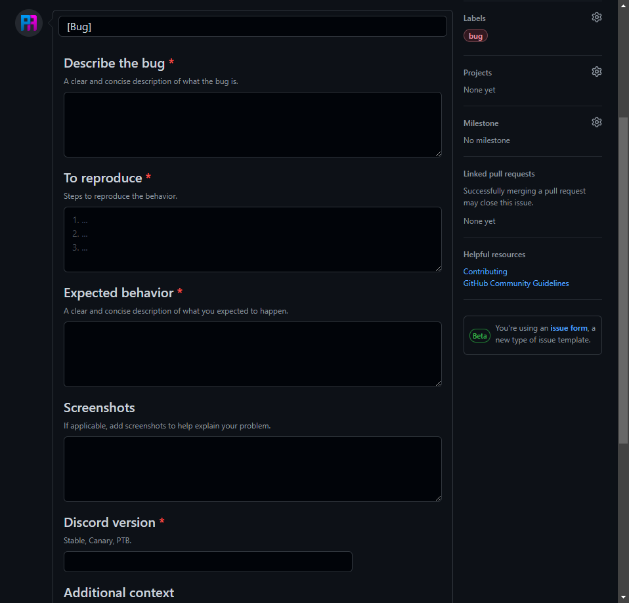Click the user avatar icon
629x603 pixels.
(29, 23)
